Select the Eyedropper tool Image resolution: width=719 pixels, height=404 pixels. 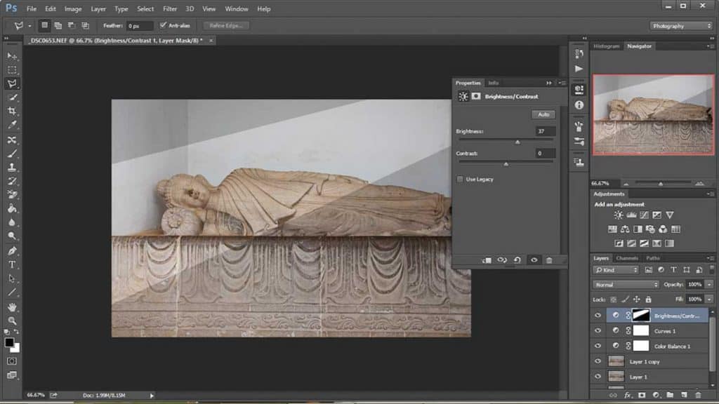tap(12, 125)
